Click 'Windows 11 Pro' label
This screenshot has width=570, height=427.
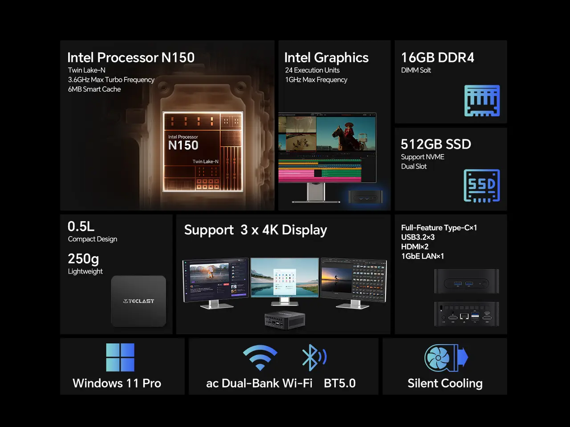coord(117,383)
